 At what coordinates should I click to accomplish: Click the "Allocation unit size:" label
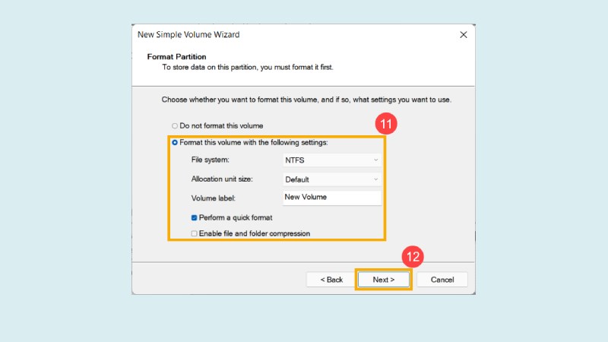click(x=222, y=179)
